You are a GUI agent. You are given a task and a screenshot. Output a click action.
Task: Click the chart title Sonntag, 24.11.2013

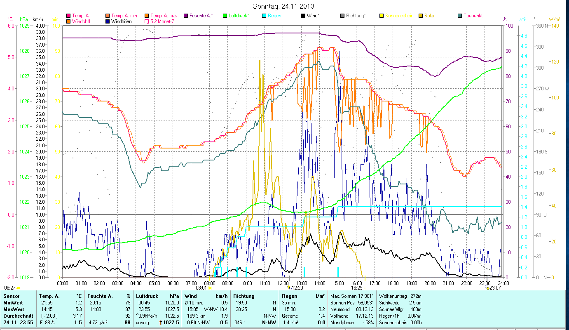point(284,6)
